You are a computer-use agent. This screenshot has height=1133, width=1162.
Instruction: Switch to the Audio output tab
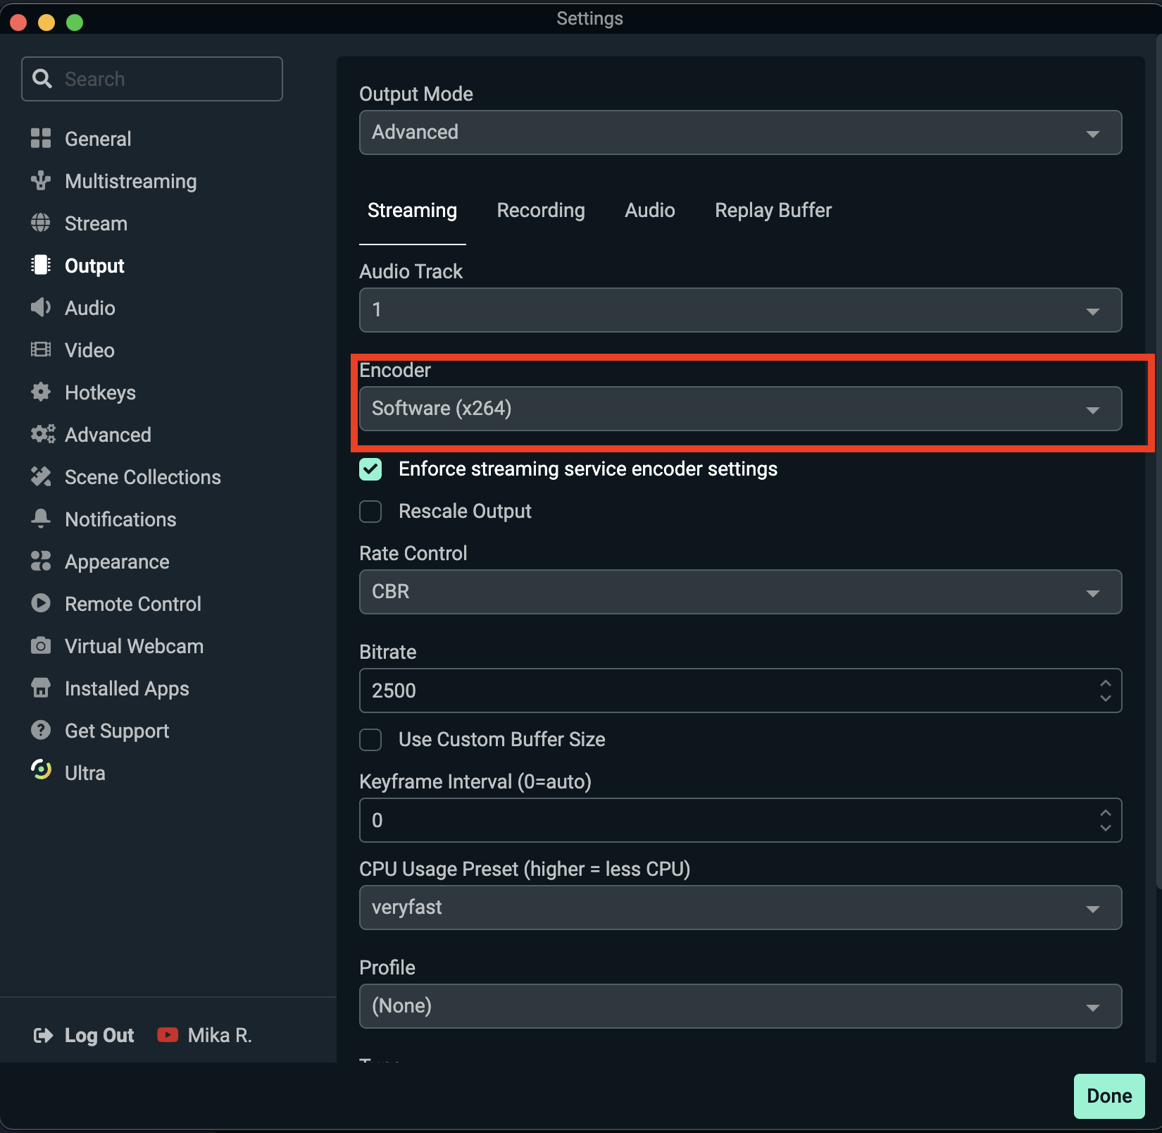click(x=650, y=210)
